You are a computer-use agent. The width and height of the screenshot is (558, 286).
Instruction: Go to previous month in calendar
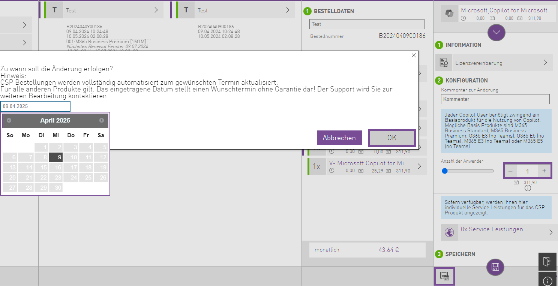[x=9, y=120]
